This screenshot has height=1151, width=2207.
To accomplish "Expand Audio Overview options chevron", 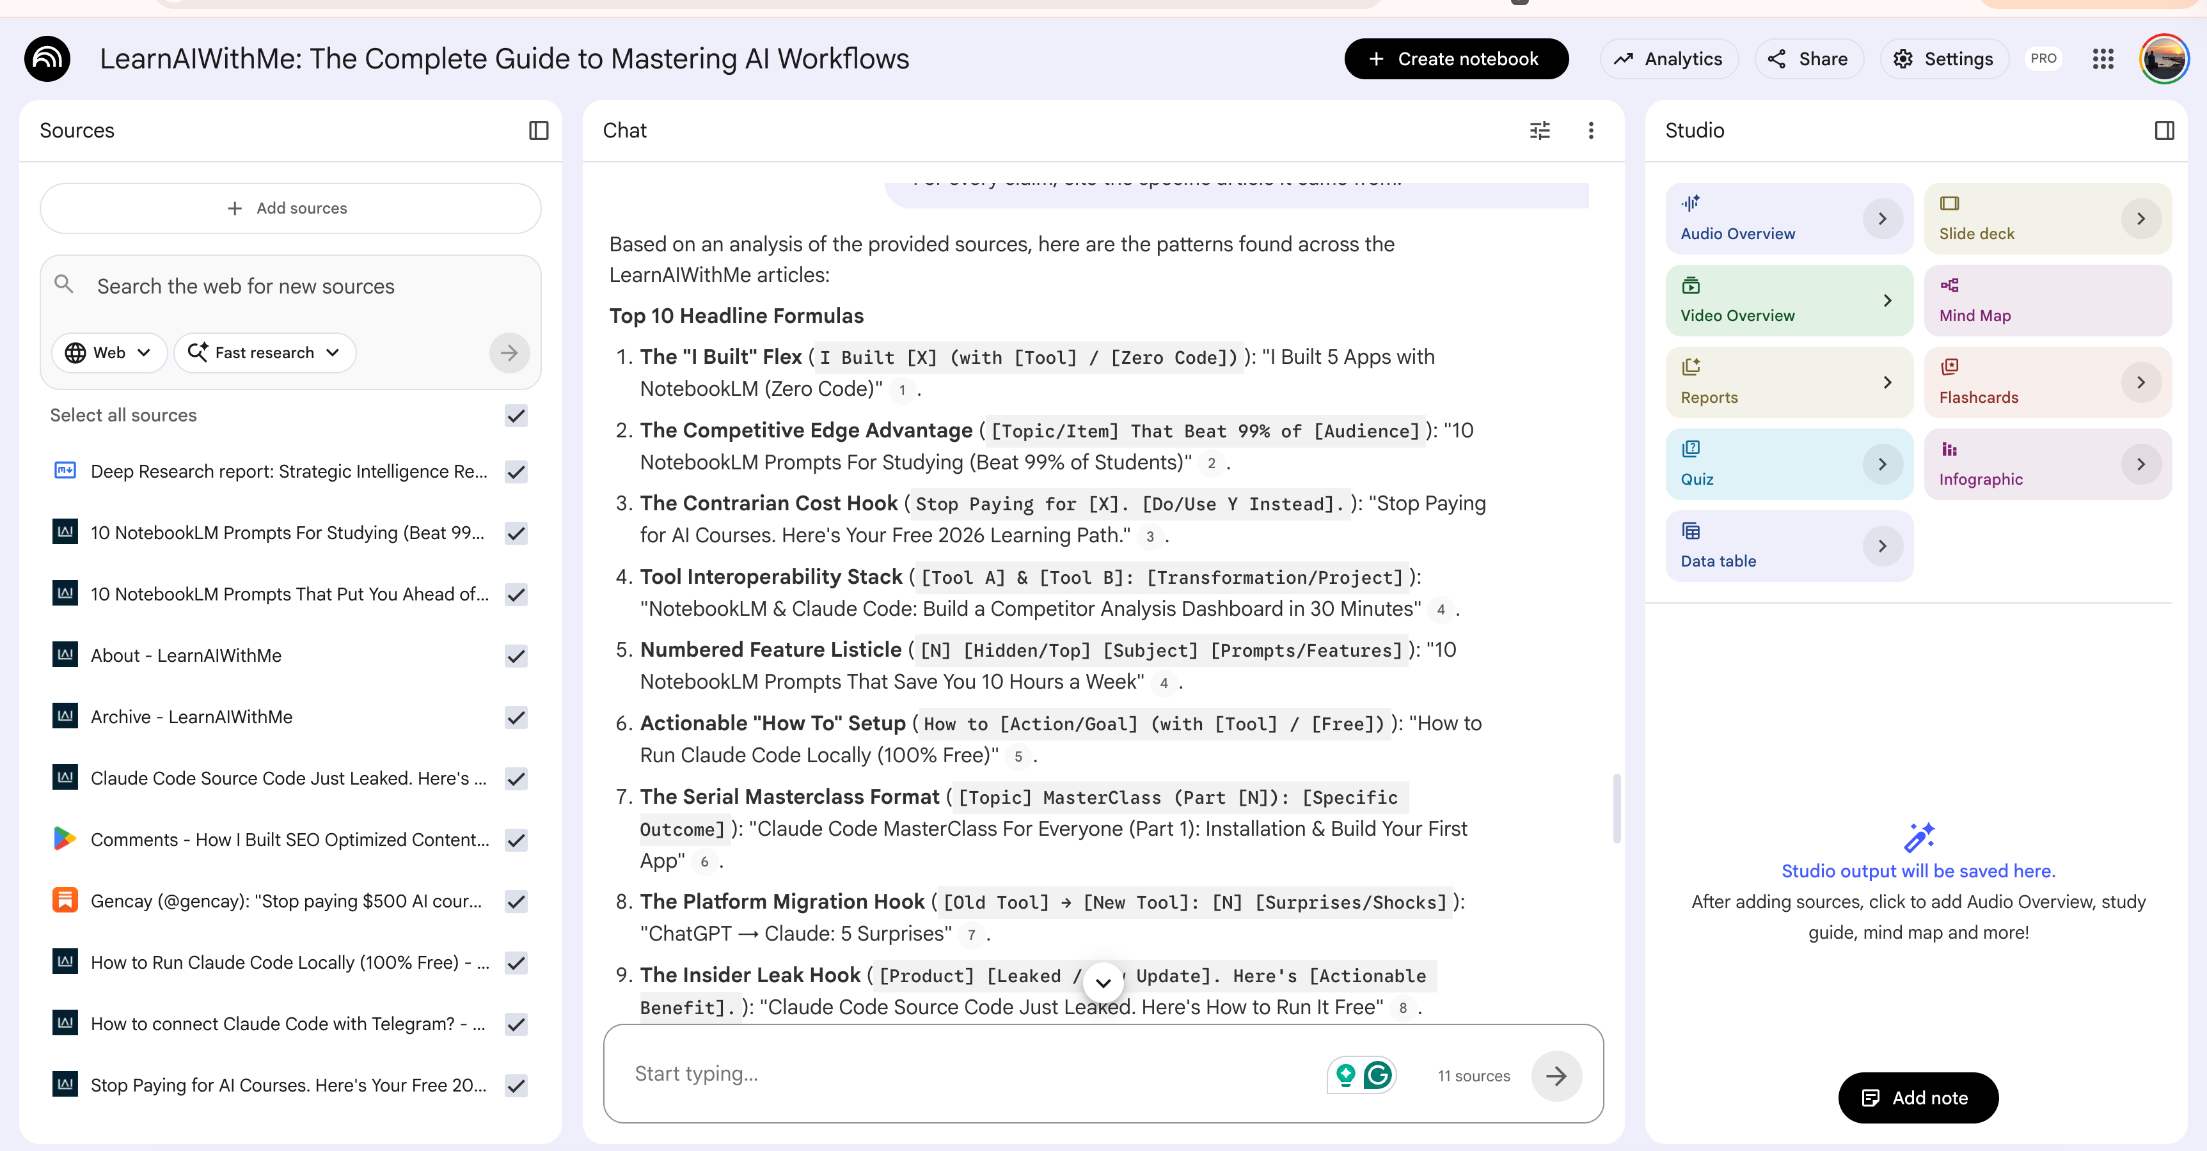I will [x=1882, y=219].
